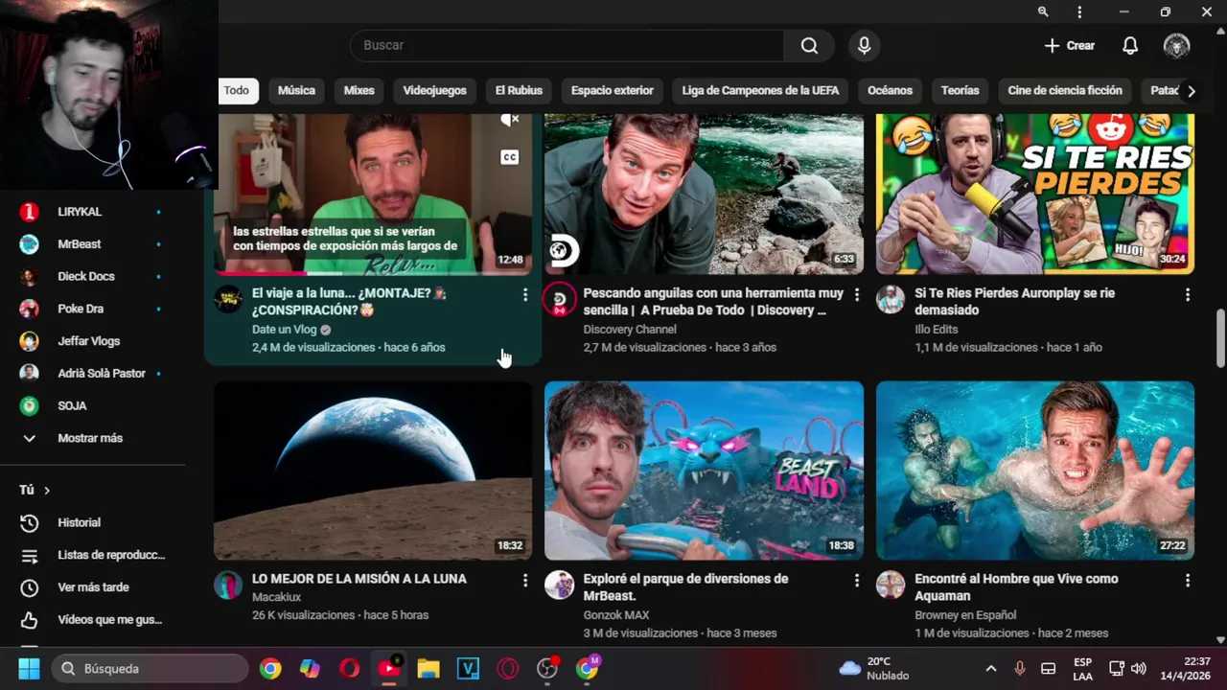The image size is (1227, 690).
Task: Open the MrBeast subscription
Action: 90,244
